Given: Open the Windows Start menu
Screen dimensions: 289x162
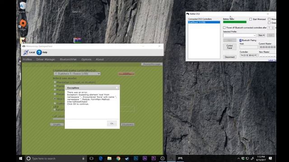Looking at the screenshot, I should [x=20, y=158].
